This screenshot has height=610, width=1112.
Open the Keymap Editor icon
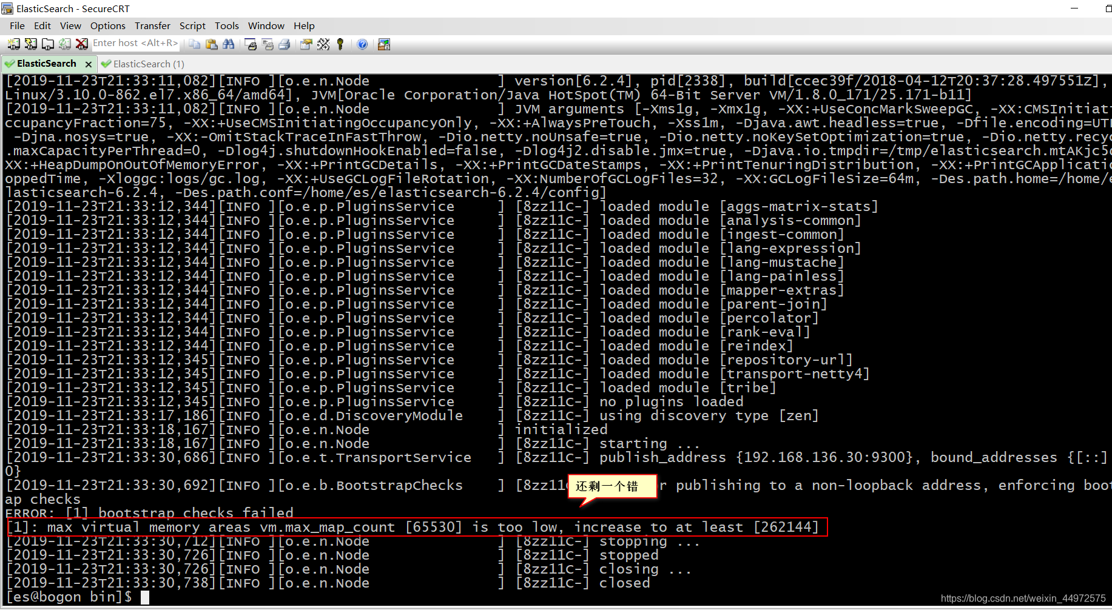coord(323,44)
